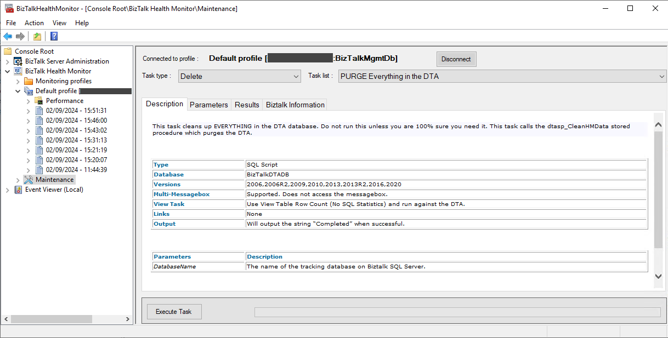Open the Performance node icon

coord(39,101)
